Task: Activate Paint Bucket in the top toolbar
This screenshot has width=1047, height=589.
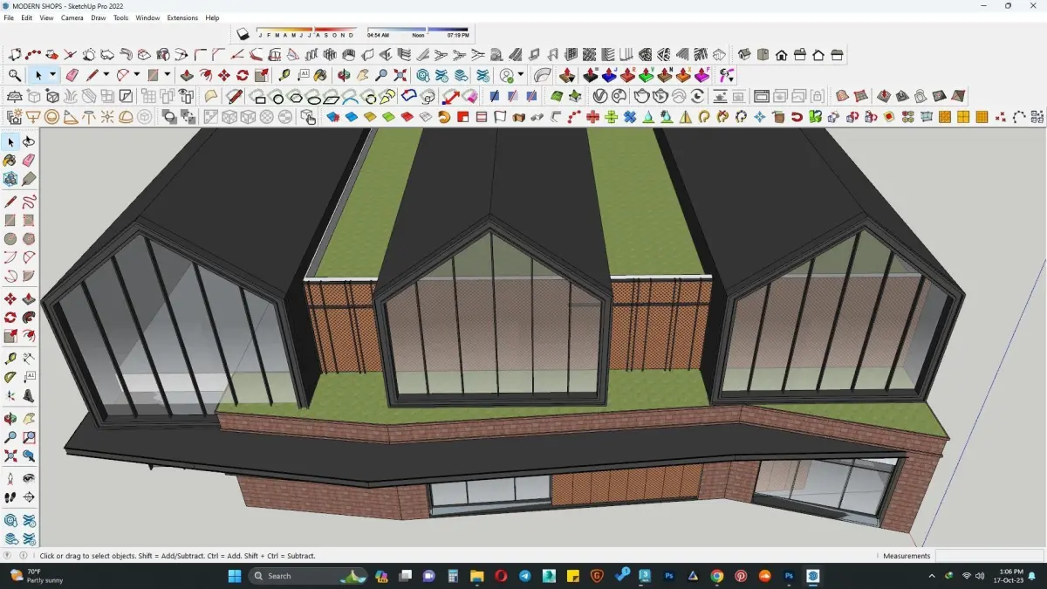Action: pyautogui.click(x=320, y=76)
